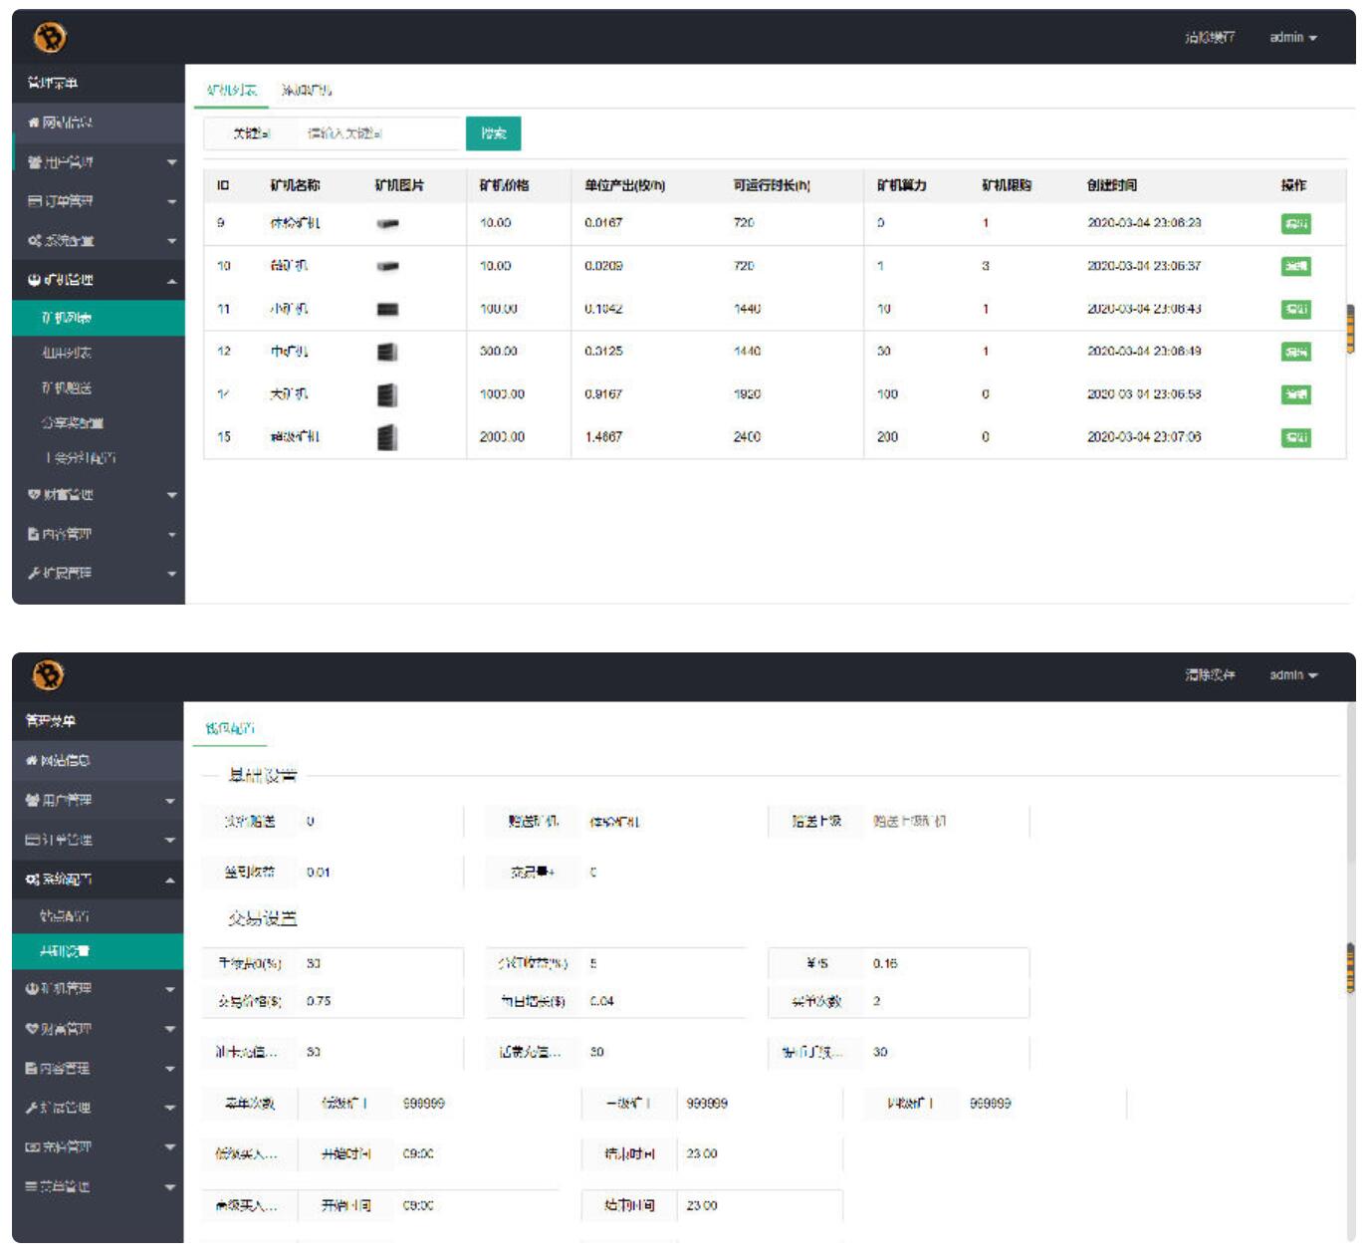Open the admin dropdown above the miner table

coord(1293,38)
